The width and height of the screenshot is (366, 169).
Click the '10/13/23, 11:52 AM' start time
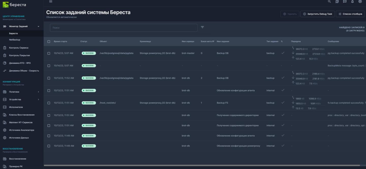(64, 78)
